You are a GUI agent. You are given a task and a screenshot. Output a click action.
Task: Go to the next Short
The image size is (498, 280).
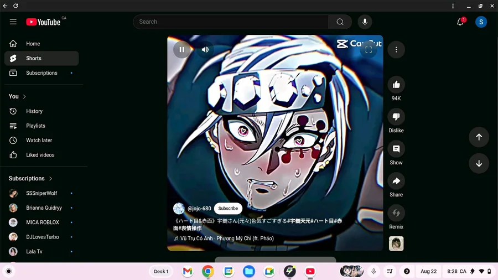(479, 163)
